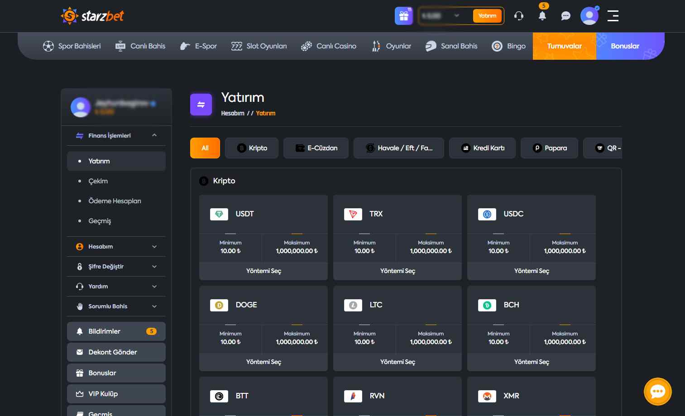
Task: Filter payment methods by Kredi Kartı
Action: pyautogui.click(x=482, y=148)
